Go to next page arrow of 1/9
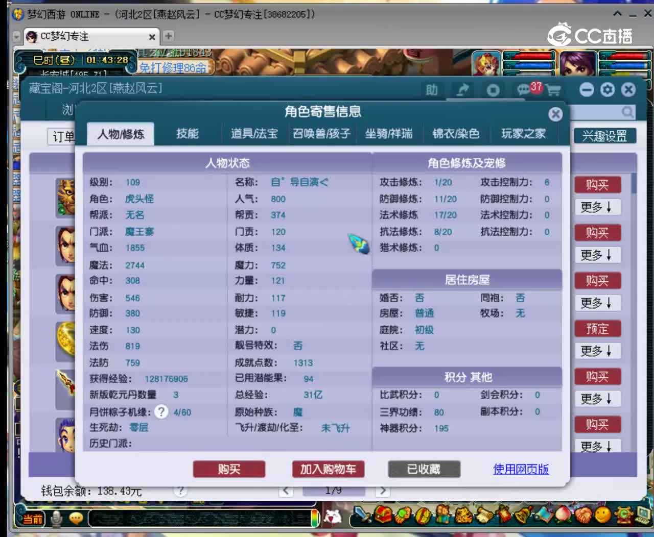 [x=383, y=491]
